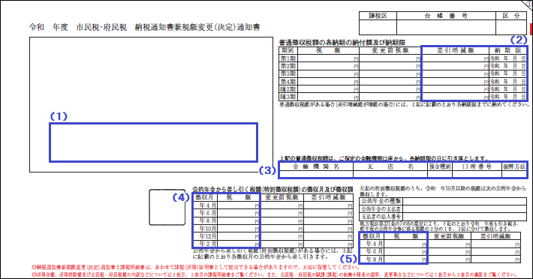Click the blank cell below 金融機関名
This screenshot has height=279, width=533.
click(316, 174)
